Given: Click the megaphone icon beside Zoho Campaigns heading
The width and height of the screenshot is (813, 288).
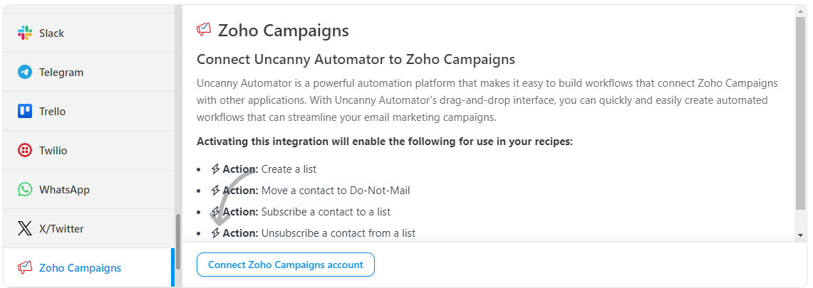Looking at the screenshot, I should coord(204,30).
